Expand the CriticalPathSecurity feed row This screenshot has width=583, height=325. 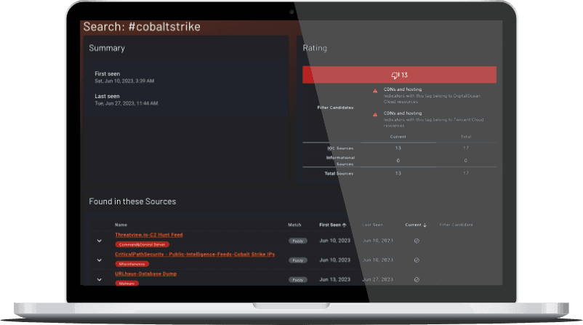(x=100, y=260)
